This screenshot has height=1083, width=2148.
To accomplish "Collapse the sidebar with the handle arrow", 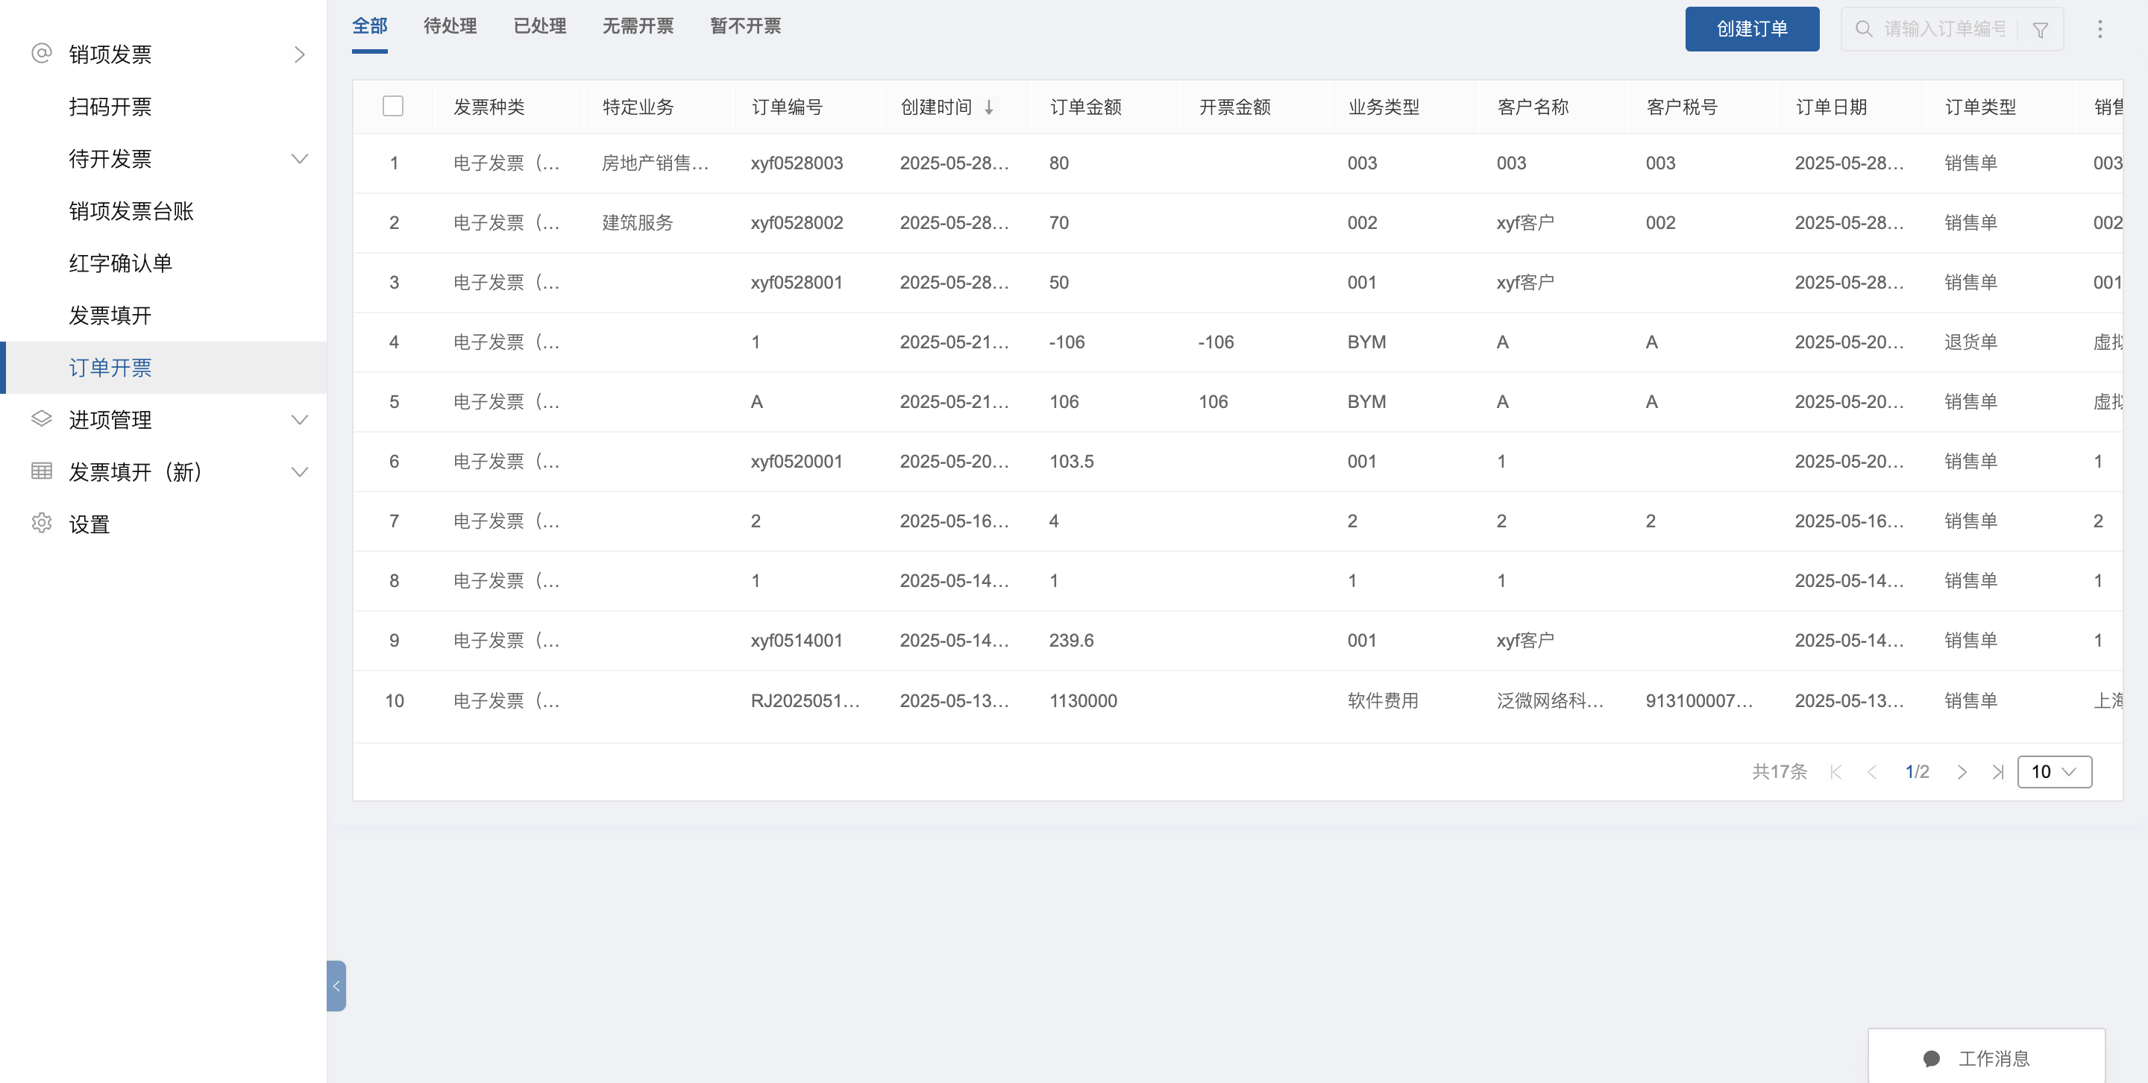I will tap(336, 986).
